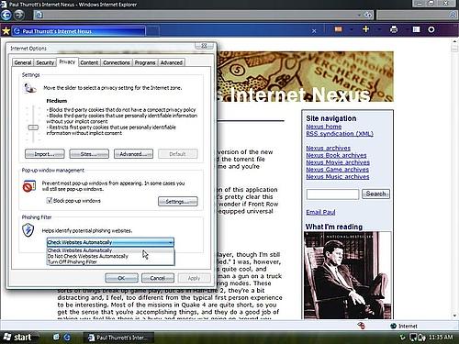
Task: Switch to the General tab
Action: pos(23,62)
